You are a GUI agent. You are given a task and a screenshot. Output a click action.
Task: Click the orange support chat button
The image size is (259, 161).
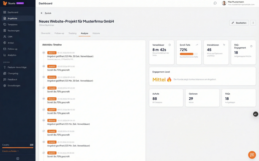pyautogui.click(x=252, y=155)
